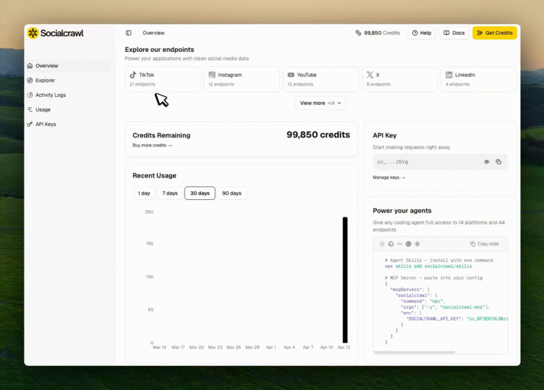Toggle the sidebar panel icon
This screenshot has width=544, height=390.
(x=129, y=33)
